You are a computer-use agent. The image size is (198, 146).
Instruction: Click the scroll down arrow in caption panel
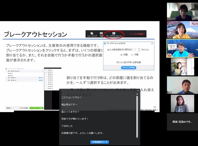(137, 138)
